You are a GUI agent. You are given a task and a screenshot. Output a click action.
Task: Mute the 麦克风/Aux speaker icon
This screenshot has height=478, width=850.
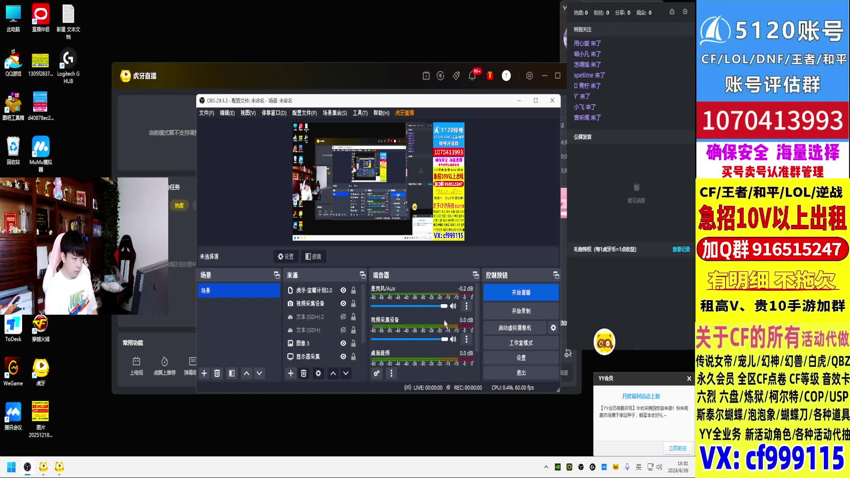tap(453, 306)
